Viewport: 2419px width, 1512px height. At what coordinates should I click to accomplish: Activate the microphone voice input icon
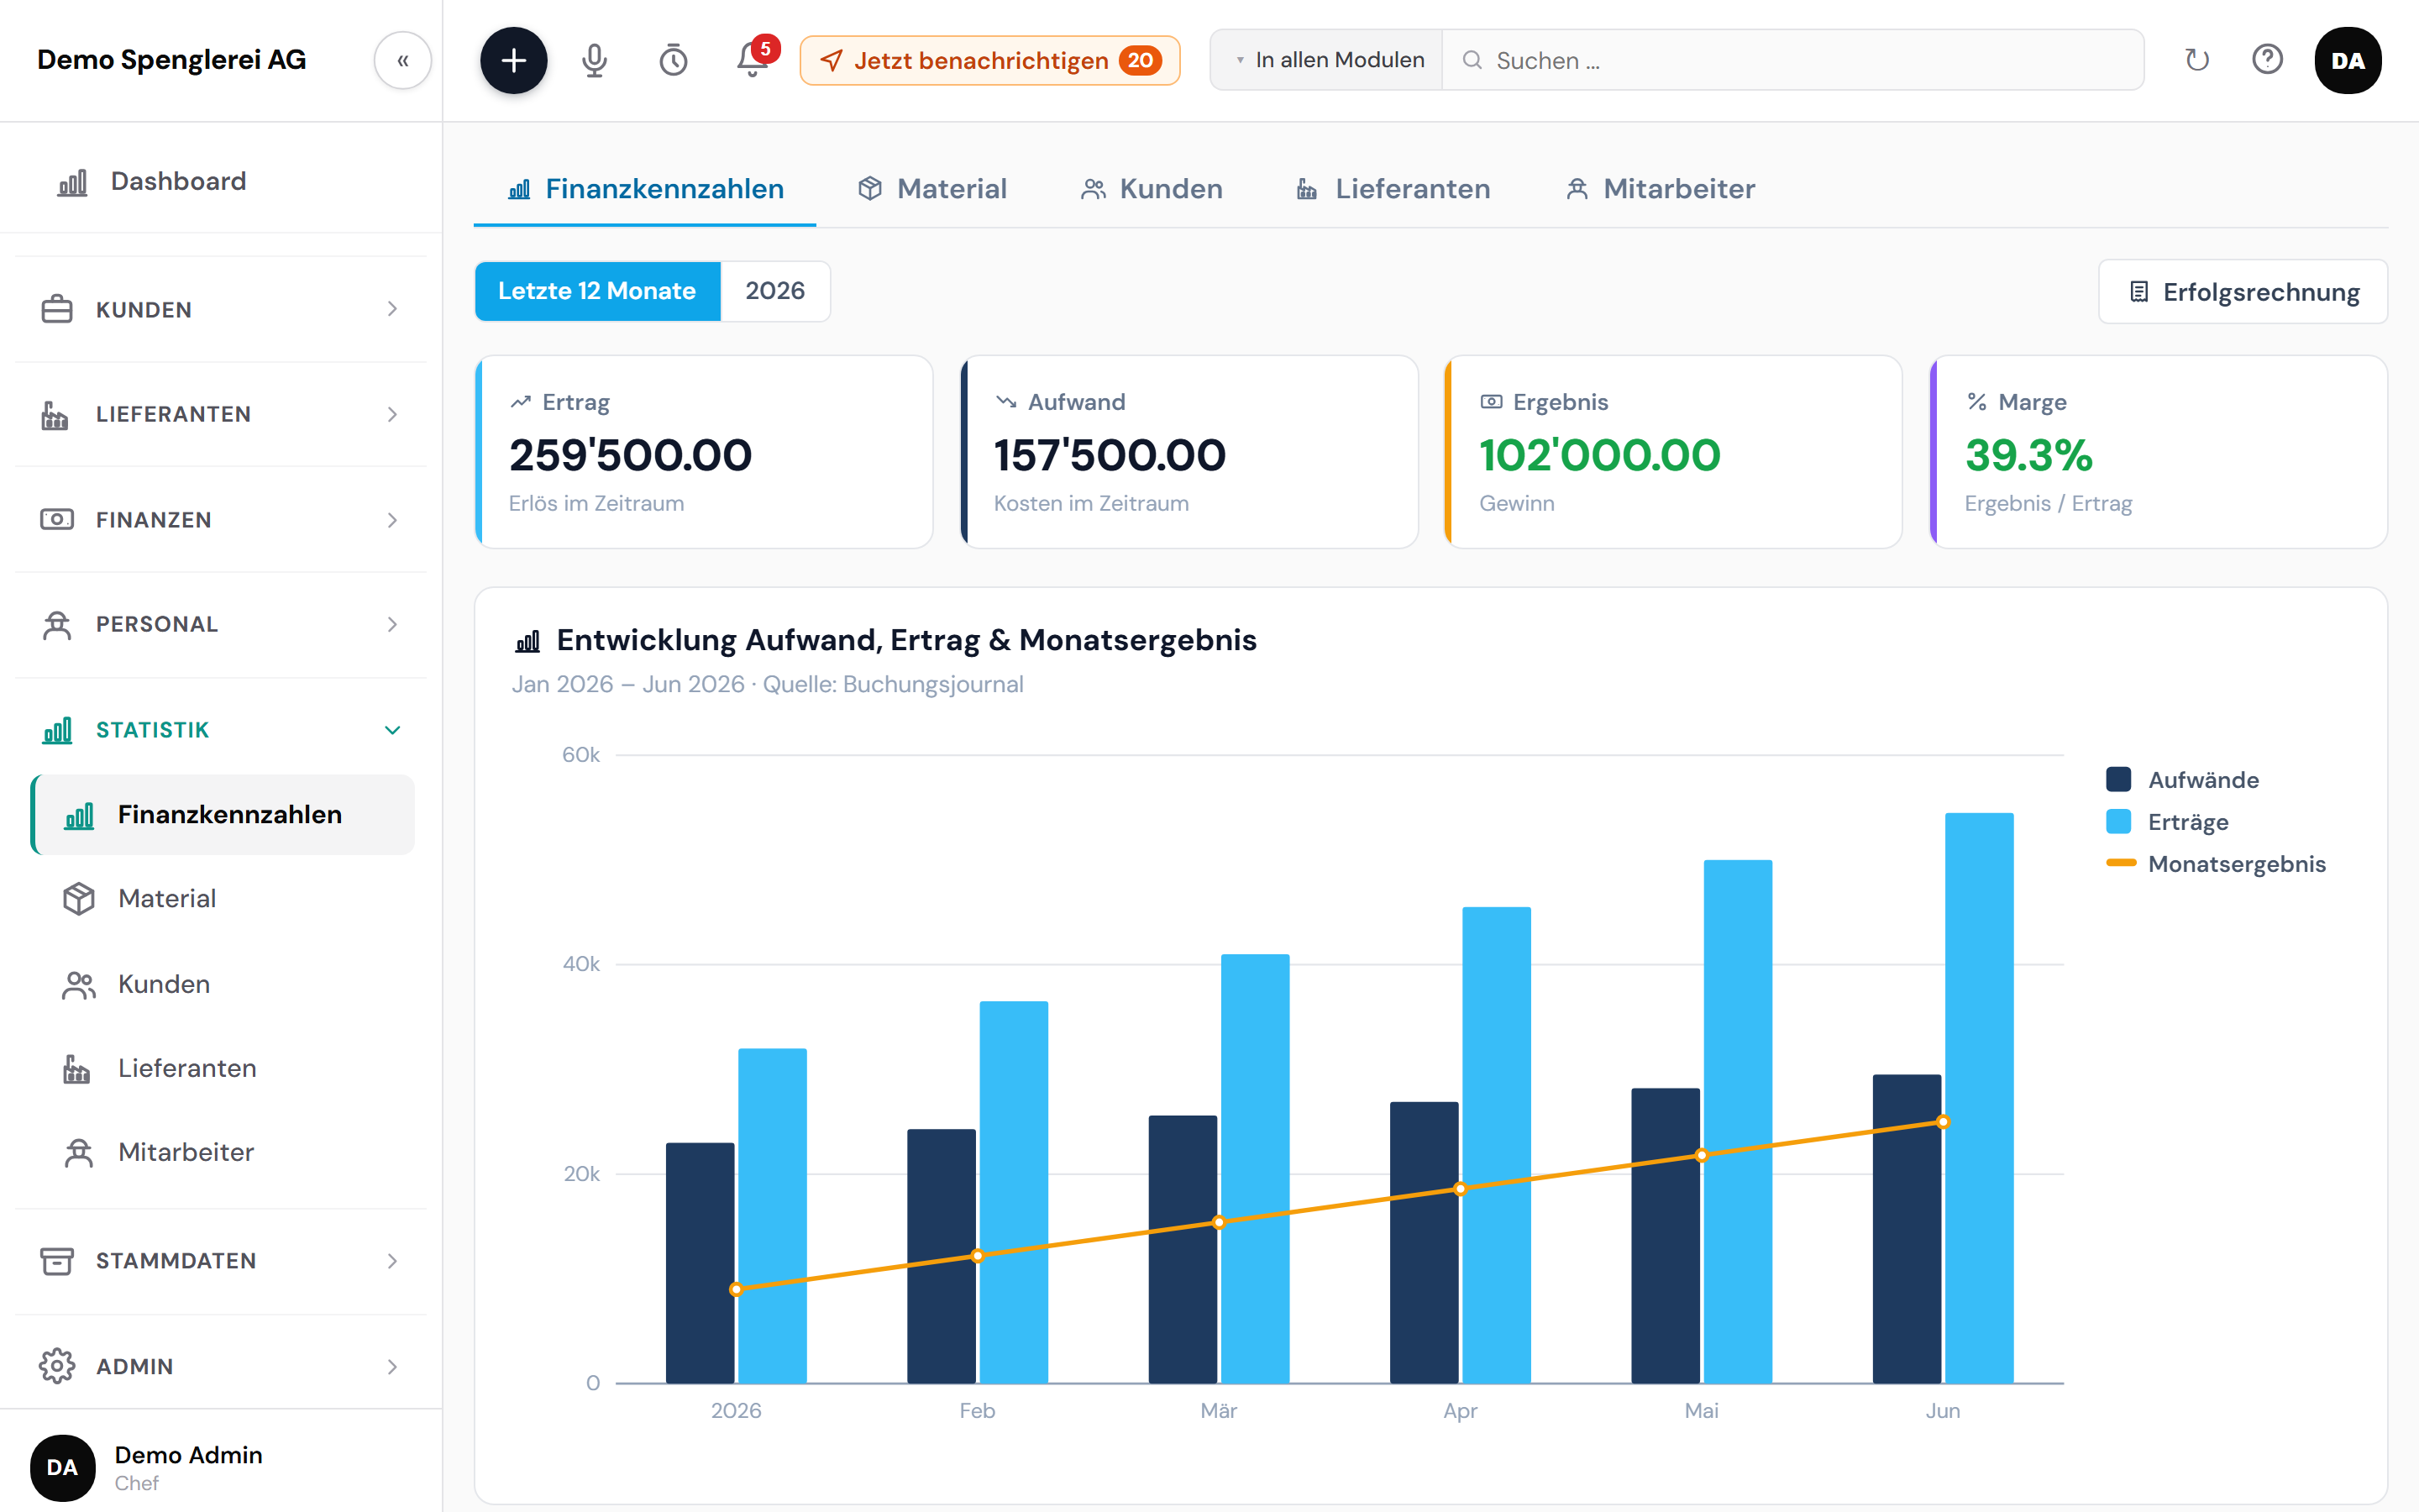point(594,60)
